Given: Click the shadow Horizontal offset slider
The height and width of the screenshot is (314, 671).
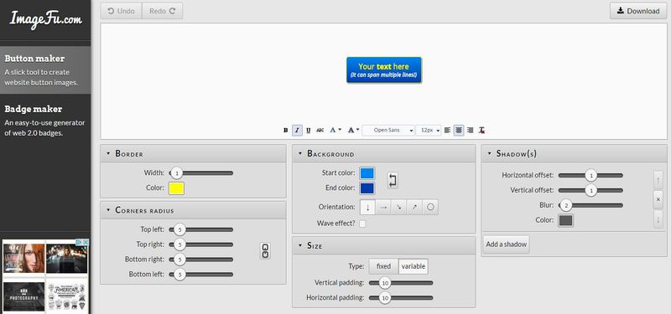Looking at the screenshot, I should (590, 176).
